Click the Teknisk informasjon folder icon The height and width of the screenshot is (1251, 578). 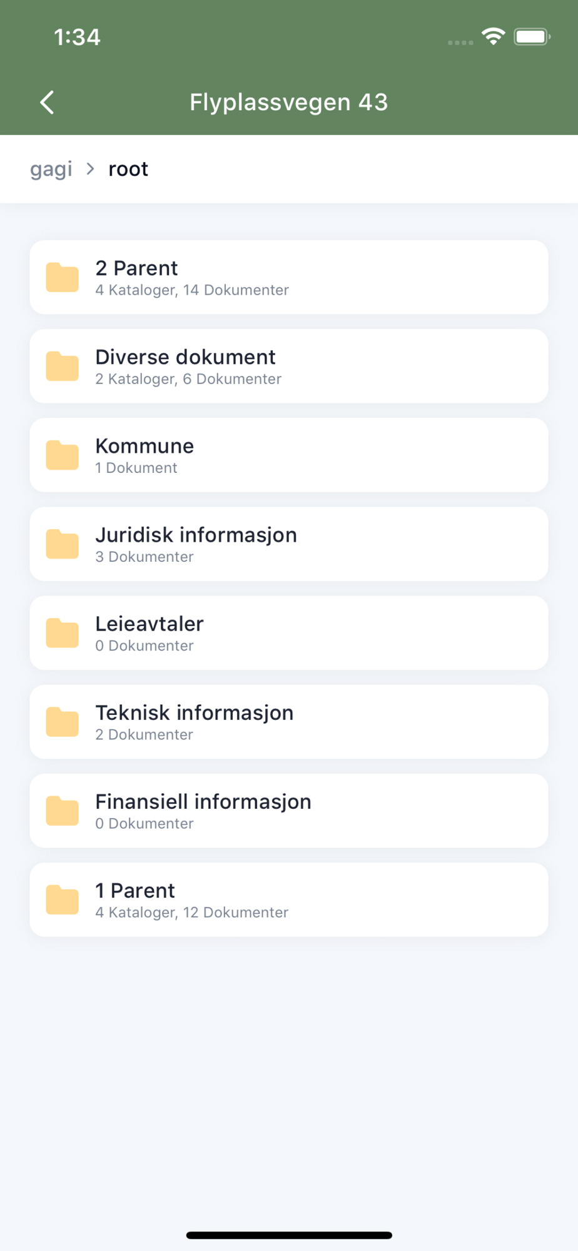point(63,722)
